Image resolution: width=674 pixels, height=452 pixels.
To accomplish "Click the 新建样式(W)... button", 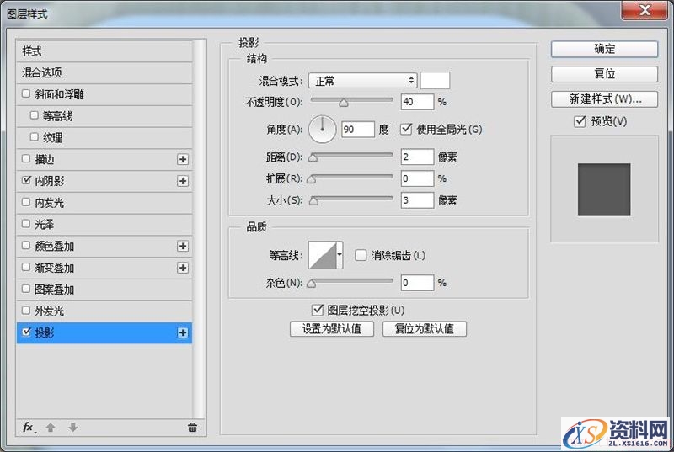I will [x=604, y=98].
